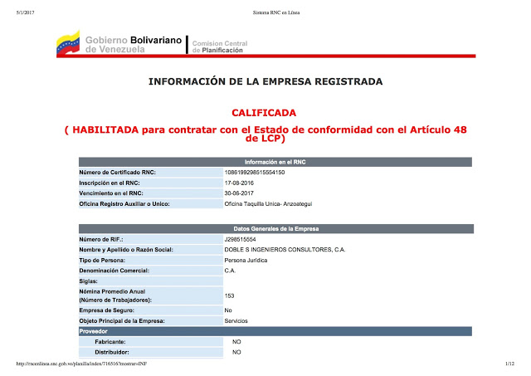The image size is (531, 376).
Task: Click the 'Sistema RNC en Línea' page title
Action: click(276, 13)
